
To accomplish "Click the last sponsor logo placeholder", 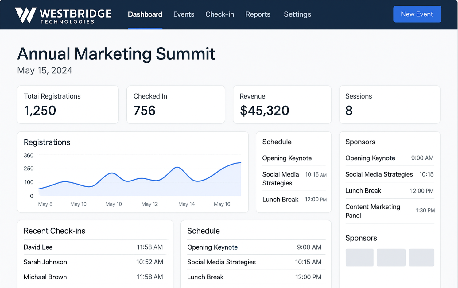I will [x=421, y=257].
